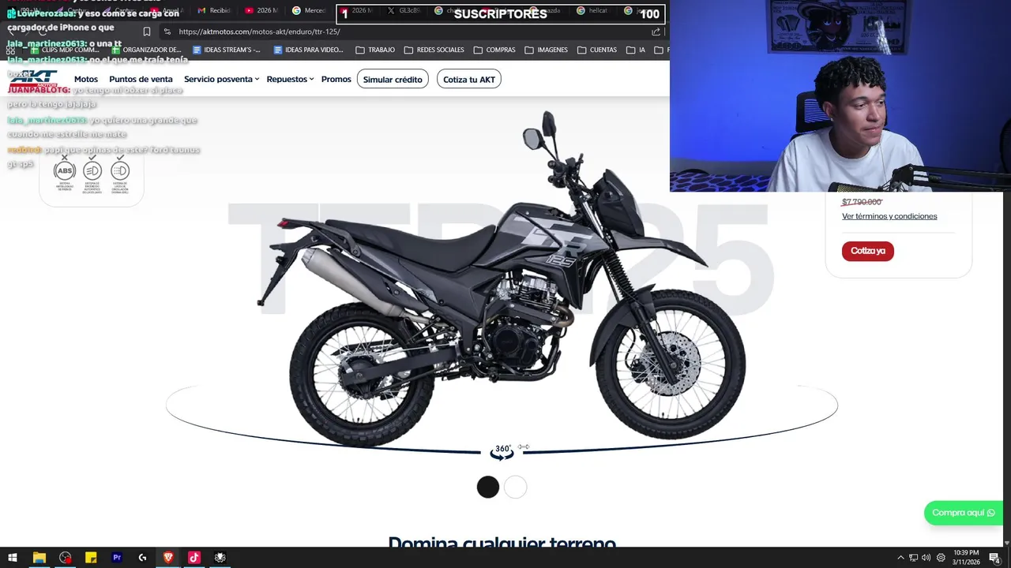Open Logitech G HUB taskbar icon
Screen dimensions: 1011x568
coord(142,557)
